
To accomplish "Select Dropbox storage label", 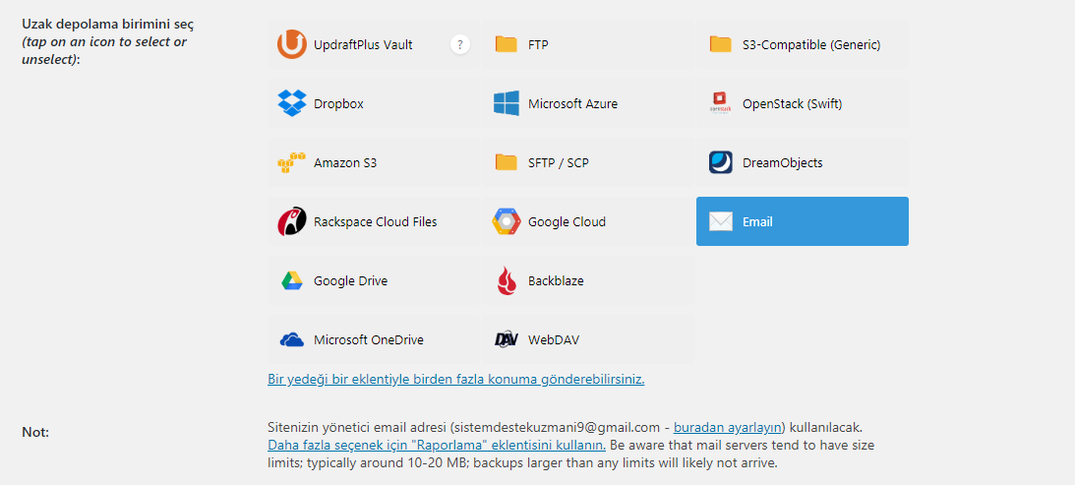I will [338, 104].
